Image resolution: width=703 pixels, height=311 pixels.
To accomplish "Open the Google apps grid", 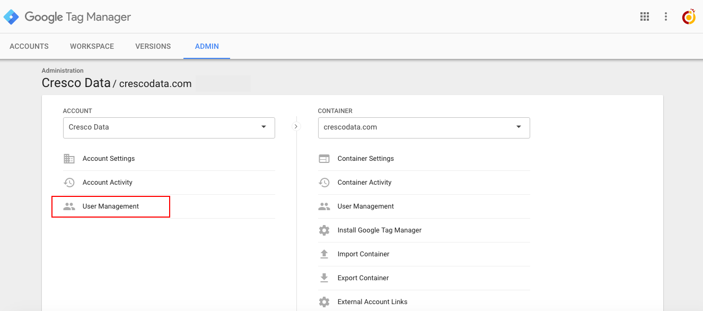I will pos(645,16).
